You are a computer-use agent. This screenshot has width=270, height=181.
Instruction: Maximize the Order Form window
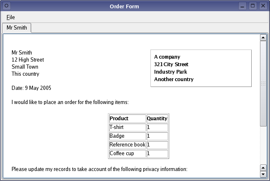pyautogui.click(x=252, y=6)
